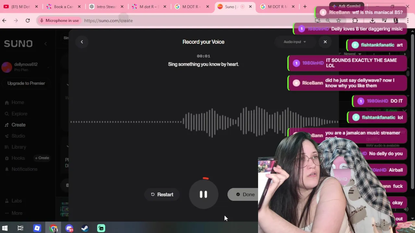This screenshot has height=233, width=415.
Task: Open the green taskbar app icon
Action: coord(101,228)
